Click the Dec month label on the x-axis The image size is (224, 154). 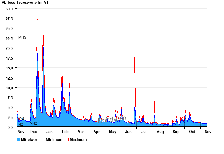33,132
